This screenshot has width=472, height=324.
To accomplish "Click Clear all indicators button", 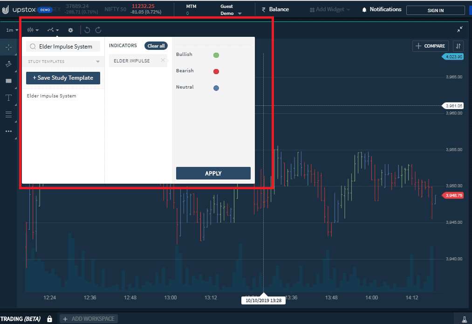I will click(156, 46).
